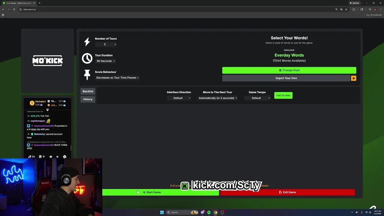Open the Interface Direction dropdown
The width and height of the screenshot is (384, 216).
point(179,98)
